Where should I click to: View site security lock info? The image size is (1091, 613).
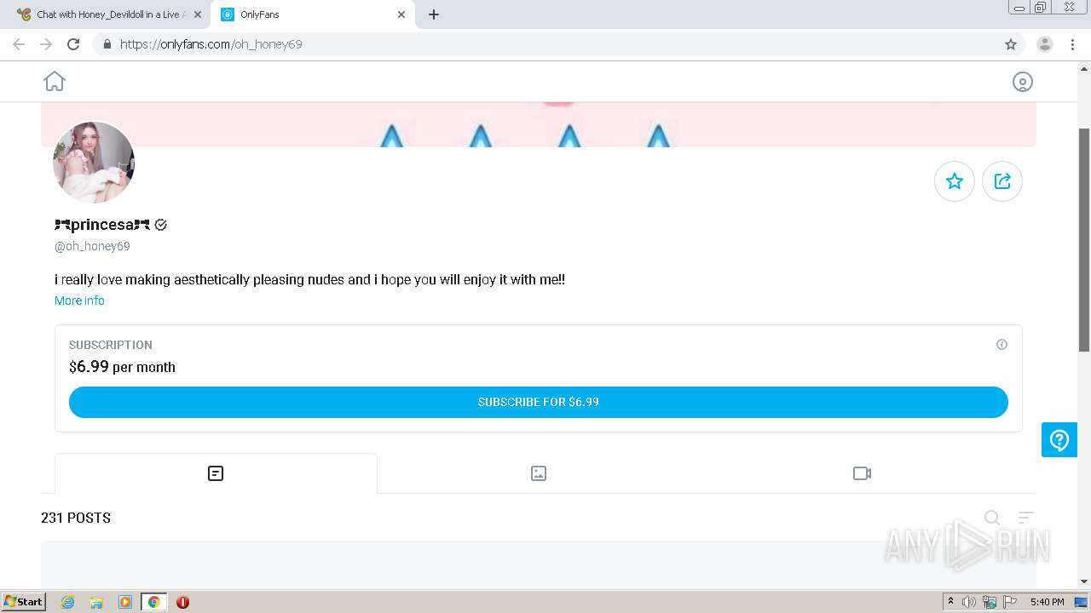[107, 44]
